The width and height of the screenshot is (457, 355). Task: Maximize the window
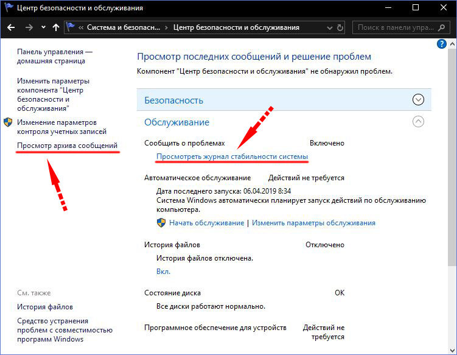416,7
